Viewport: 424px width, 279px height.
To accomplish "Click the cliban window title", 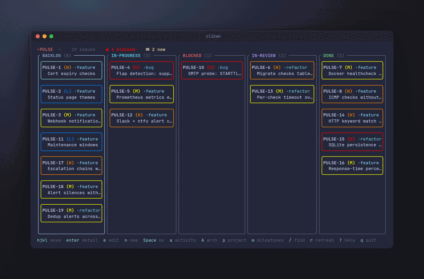I will pos(213,36).
